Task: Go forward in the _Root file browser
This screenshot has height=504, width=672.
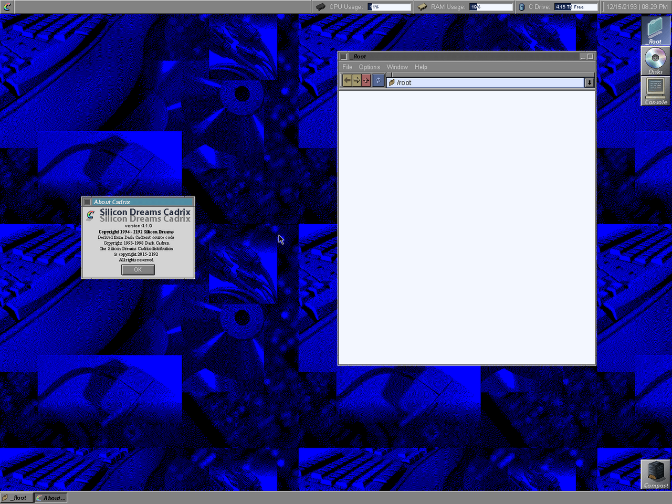Action: (x=356, y=80)
